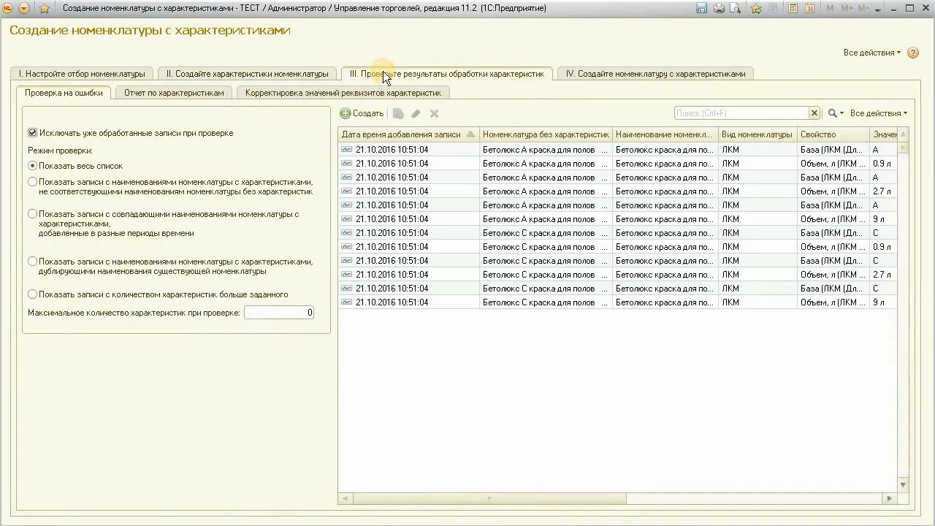Open the calendar icon
The width and height of the screenshot is (935, 526).
(810, 9)
